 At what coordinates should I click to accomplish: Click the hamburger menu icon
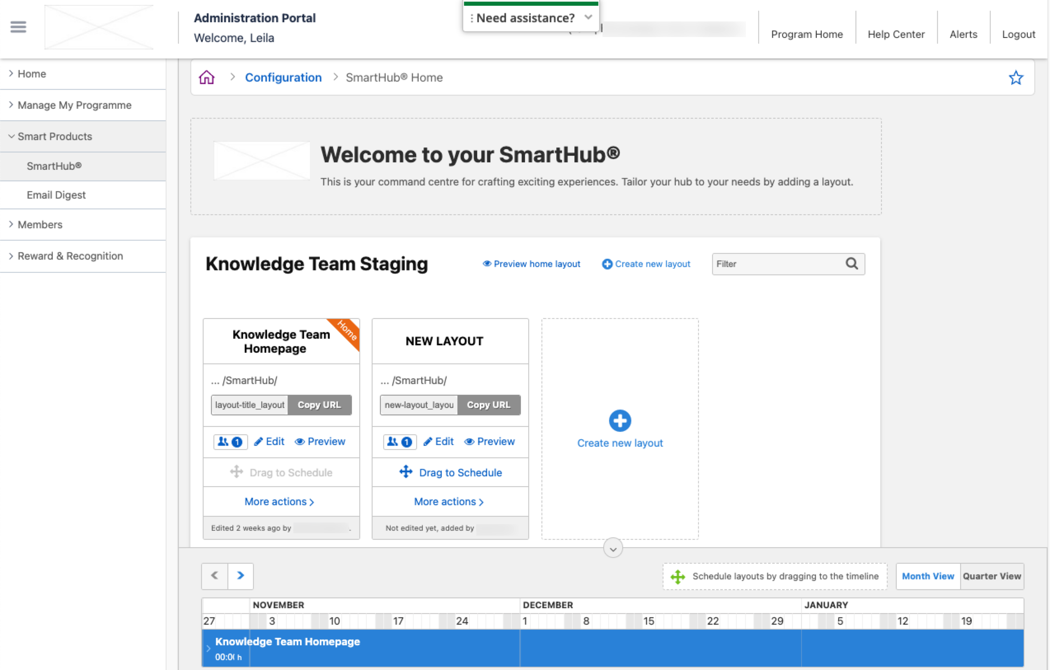[x=18, y=27]
